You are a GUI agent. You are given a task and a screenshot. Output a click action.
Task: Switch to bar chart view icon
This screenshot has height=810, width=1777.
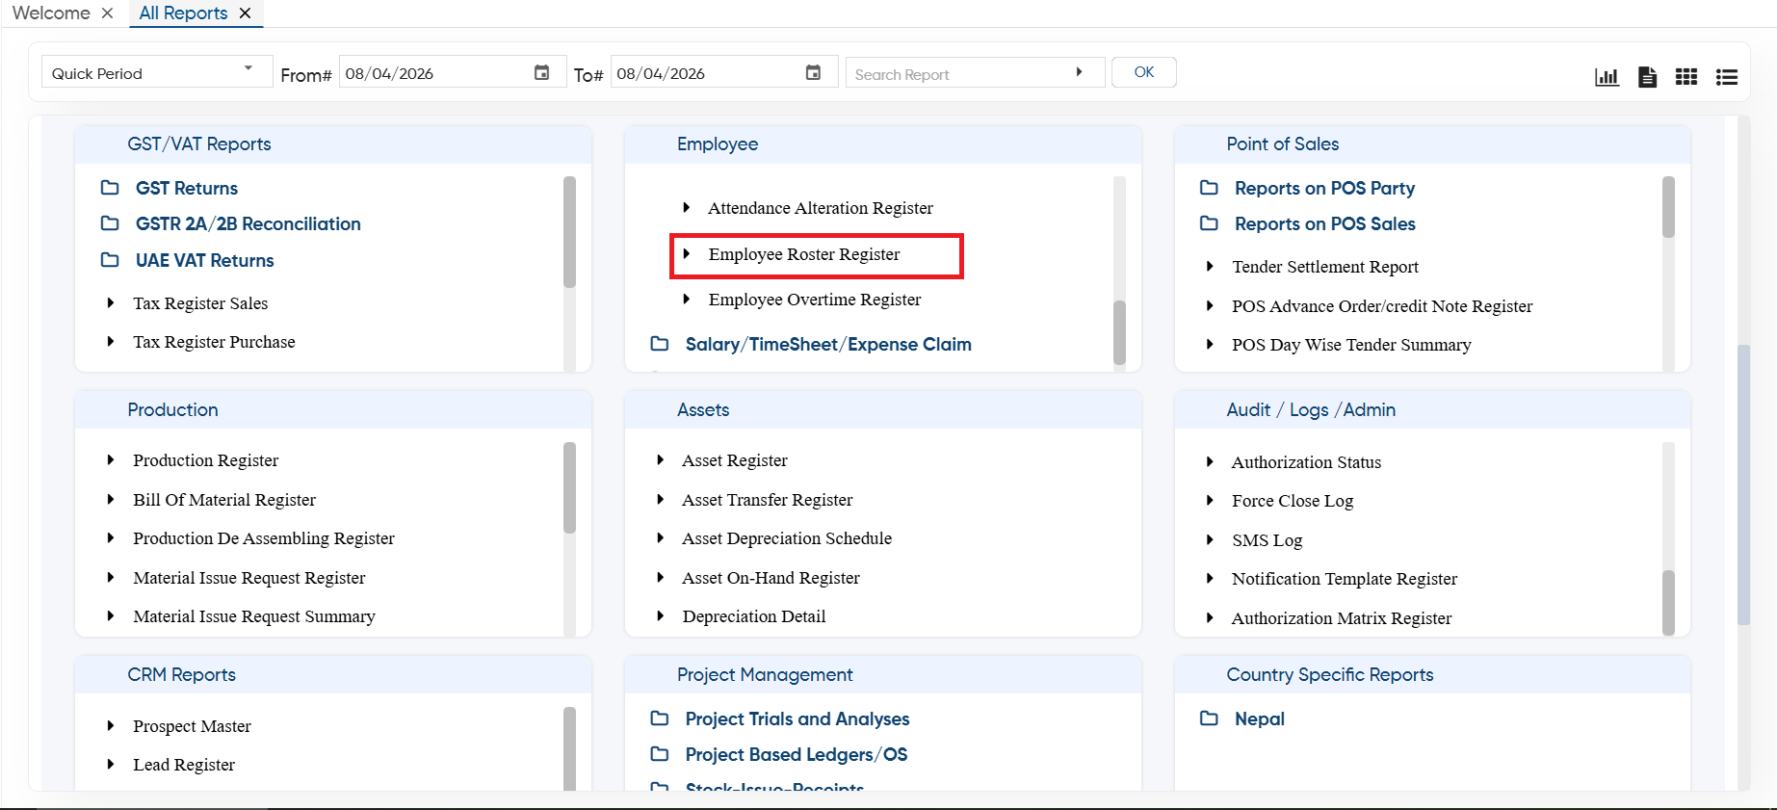(1607, 76)
